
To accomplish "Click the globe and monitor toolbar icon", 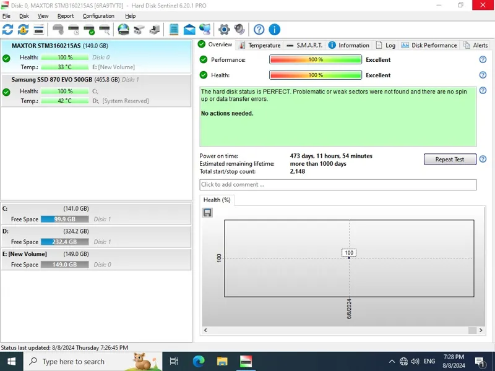I will tap(205, 30).
